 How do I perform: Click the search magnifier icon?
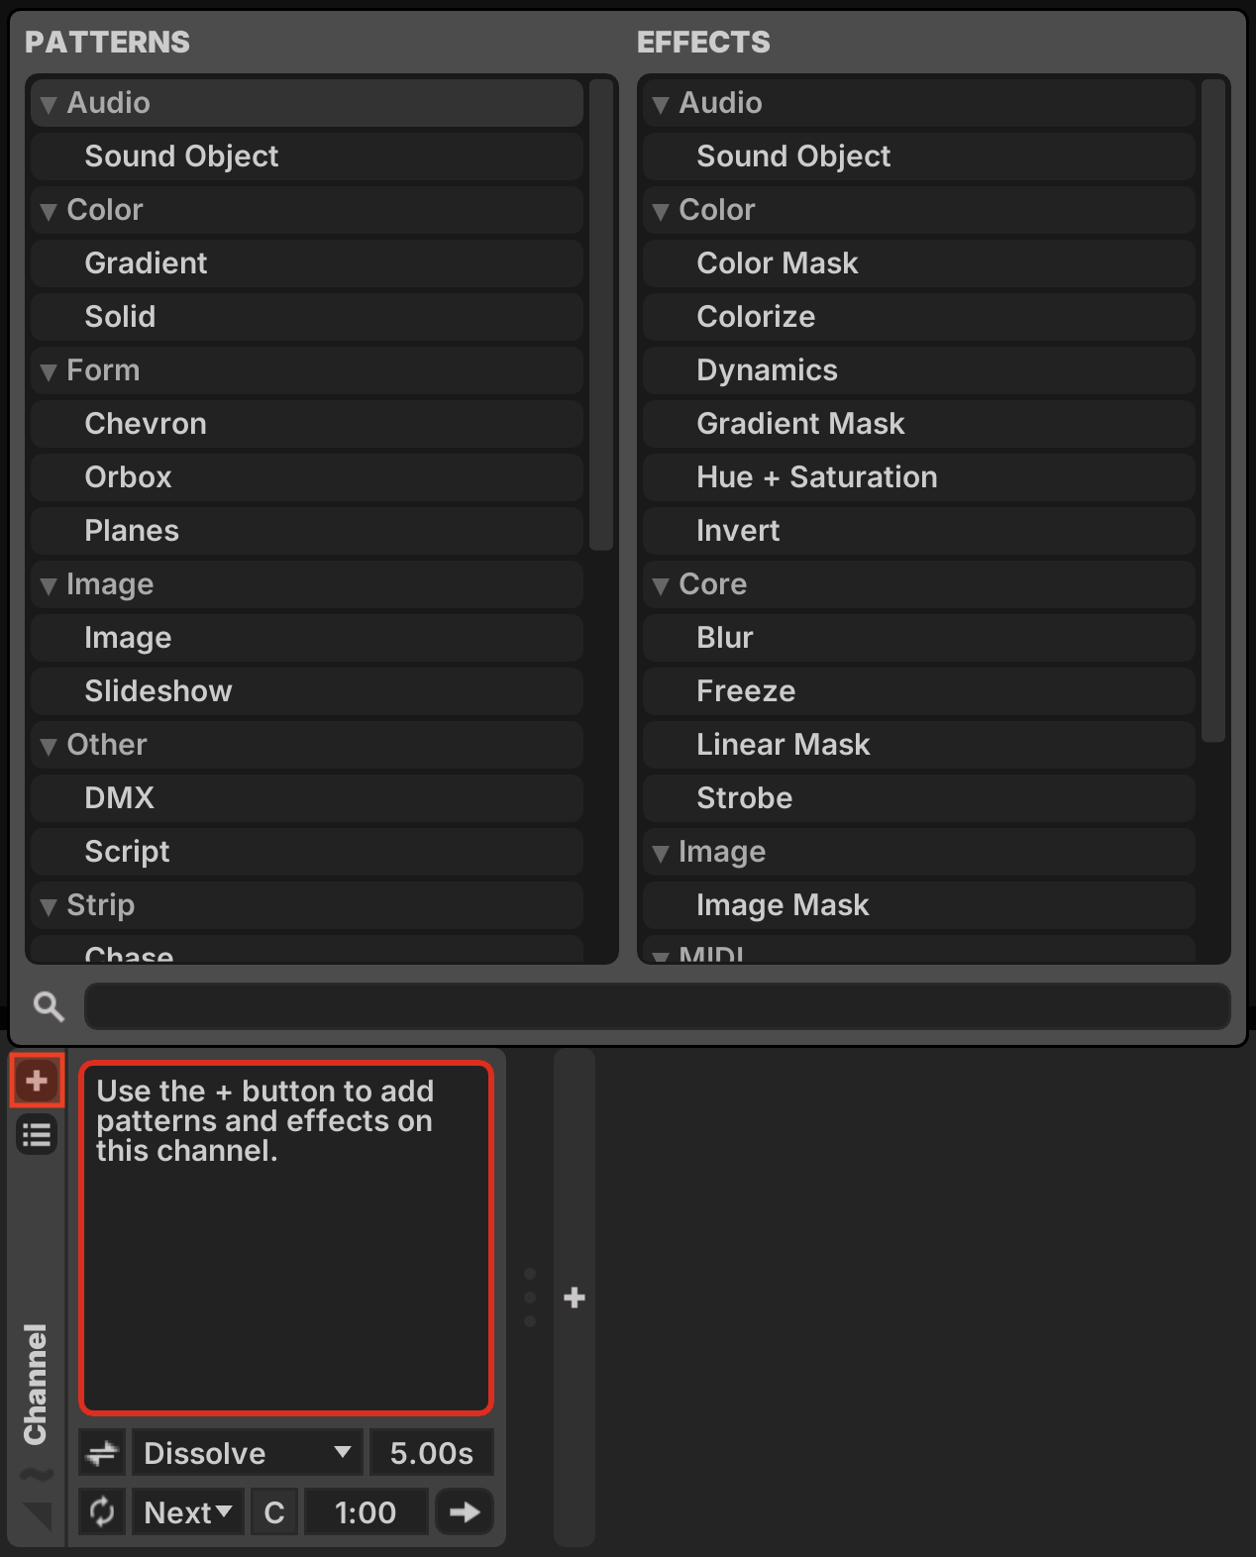(49, 1006)
